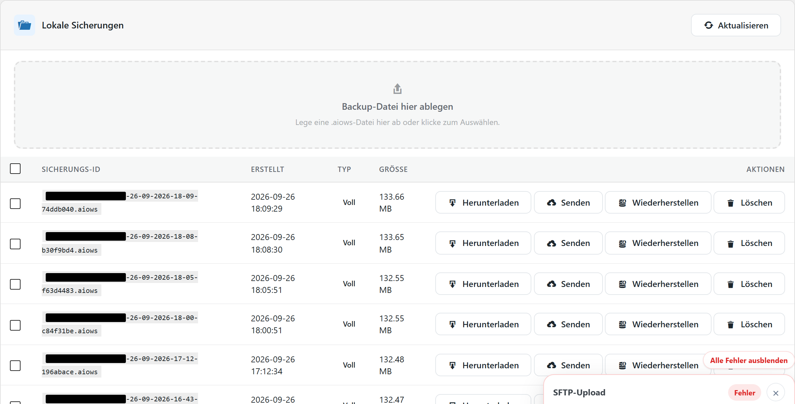Image resolution: width=795 pixels, height=404 pixels.
Task: Click the size value 132.48 MB
Action: 392,365
